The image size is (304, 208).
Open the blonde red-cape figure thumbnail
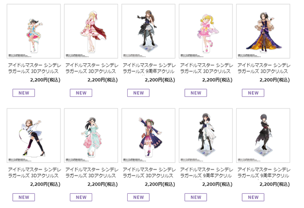[91, 31]
